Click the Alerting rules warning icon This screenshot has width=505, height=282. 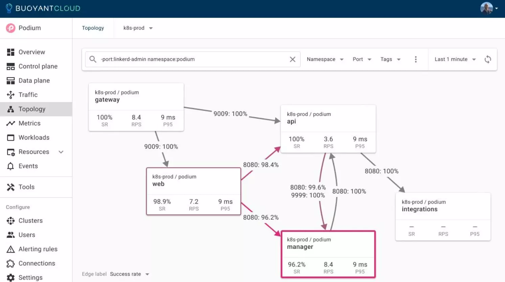(10, 249)
